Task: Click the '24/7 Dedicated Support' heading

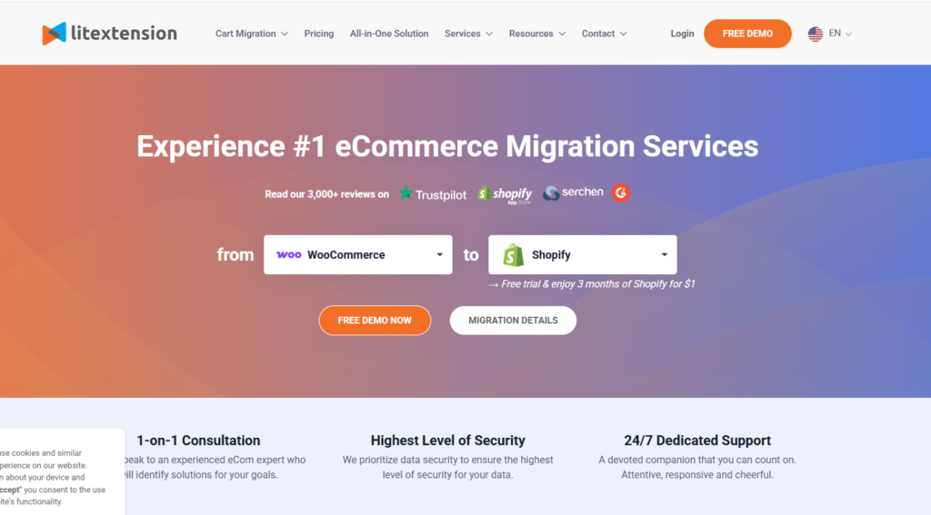Action: 697,441
